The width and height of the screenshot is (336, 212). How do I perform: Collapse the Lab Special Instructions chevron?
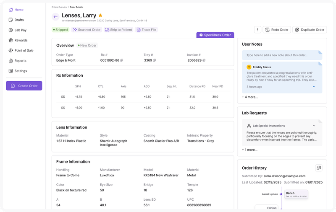point(314,126)
